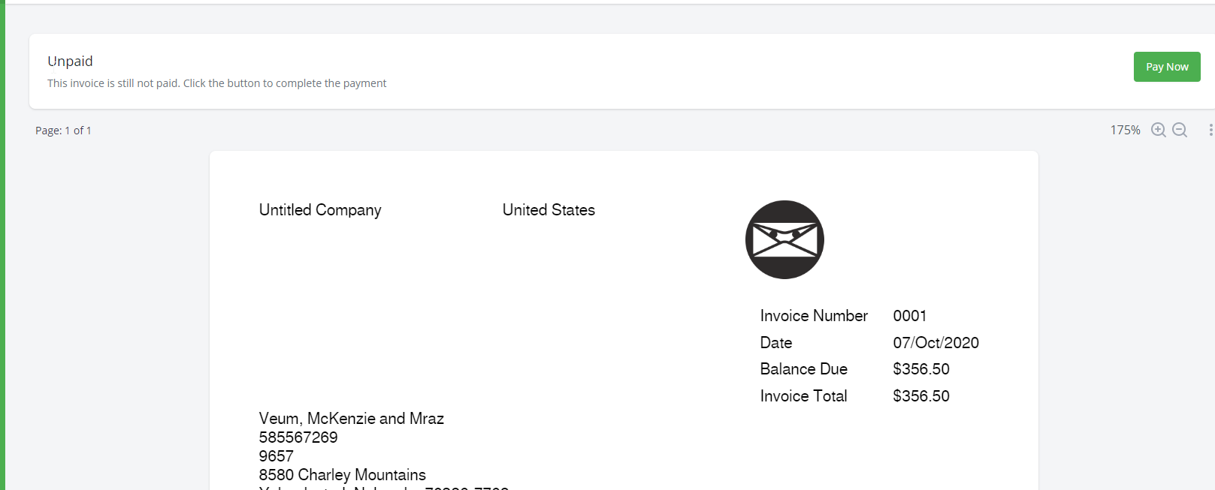1215x490 pixels.
Task: Open the kebab menu beside zoom controls
Action: 1210,129
